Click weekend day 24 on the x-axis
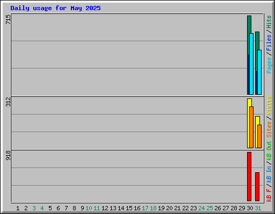 click(201, 208)
